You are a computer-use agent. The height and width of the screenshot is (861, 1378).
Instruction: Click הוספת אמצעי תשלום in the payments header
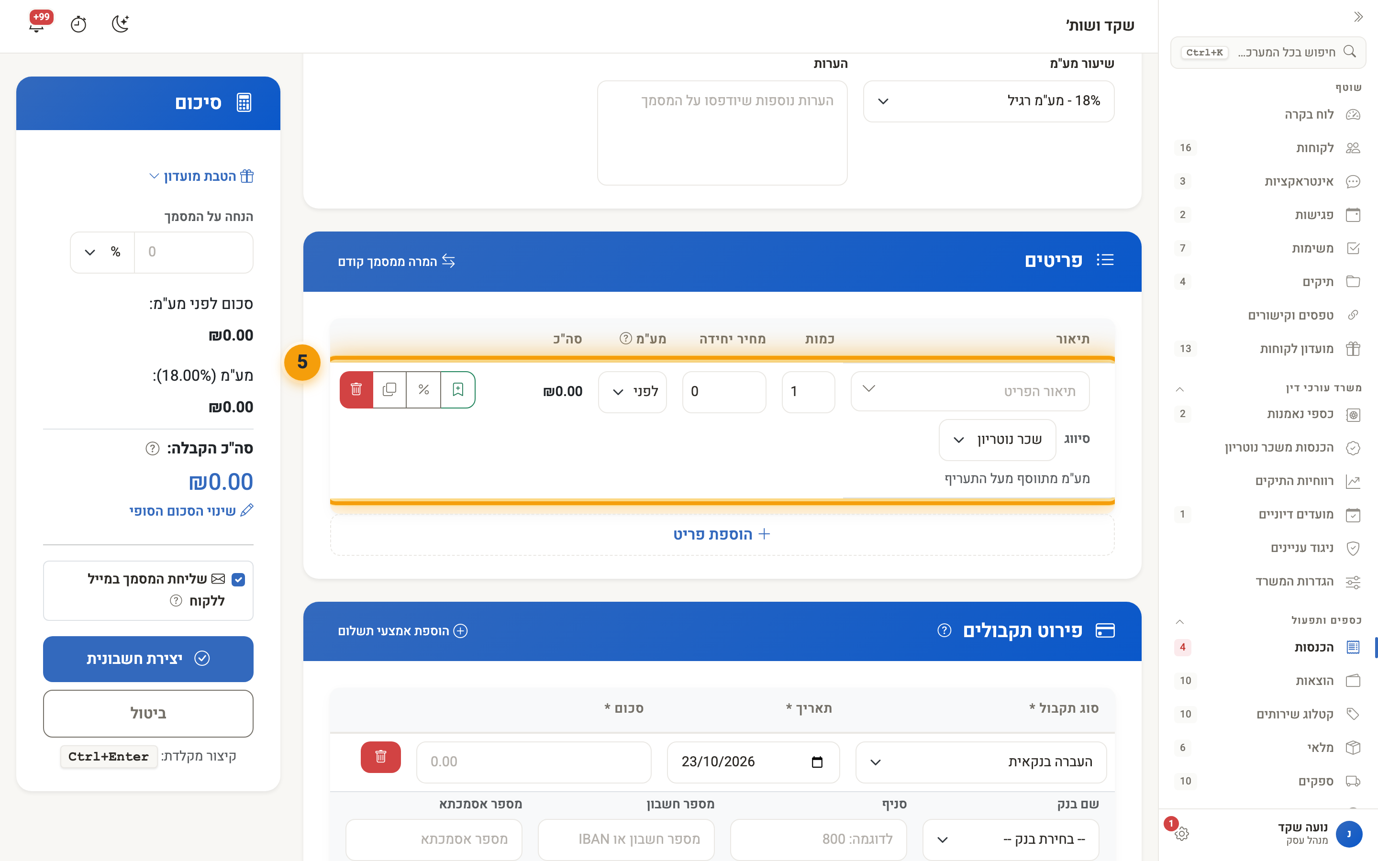click(402, 631)
